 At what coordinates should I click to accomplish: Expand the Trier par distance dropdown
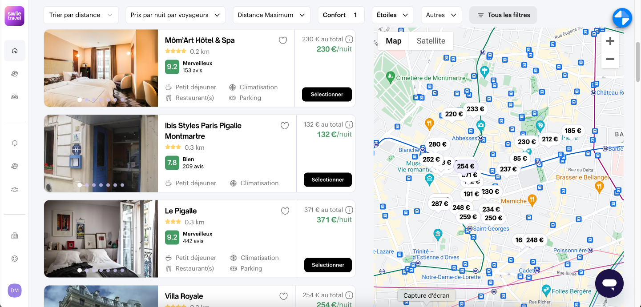pyautogui.click(x=81, y=15)
